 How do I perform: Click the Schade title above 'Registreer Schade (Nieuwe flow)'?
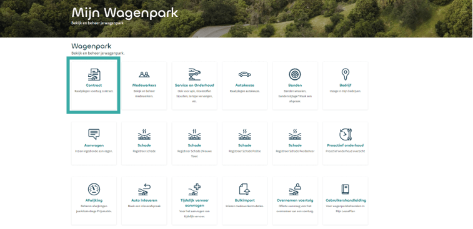point(194,145)
